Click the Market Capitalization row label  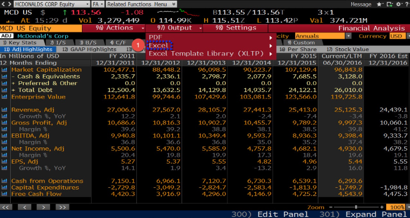(x=46, y=69)
